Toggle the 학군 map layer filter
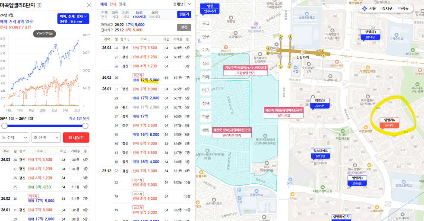This screenshot has width=424, height=221. 206,117
